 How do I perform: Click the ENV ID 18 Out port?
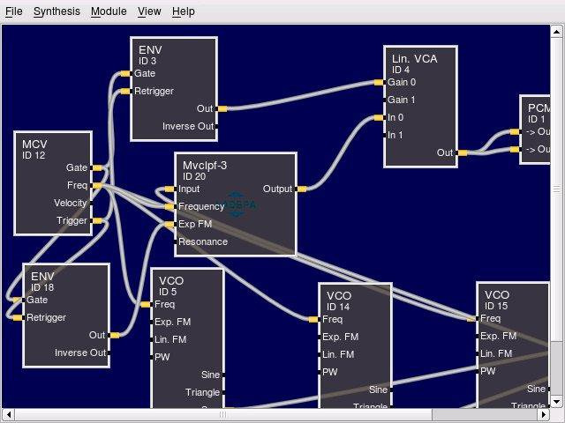coord(115,335)
